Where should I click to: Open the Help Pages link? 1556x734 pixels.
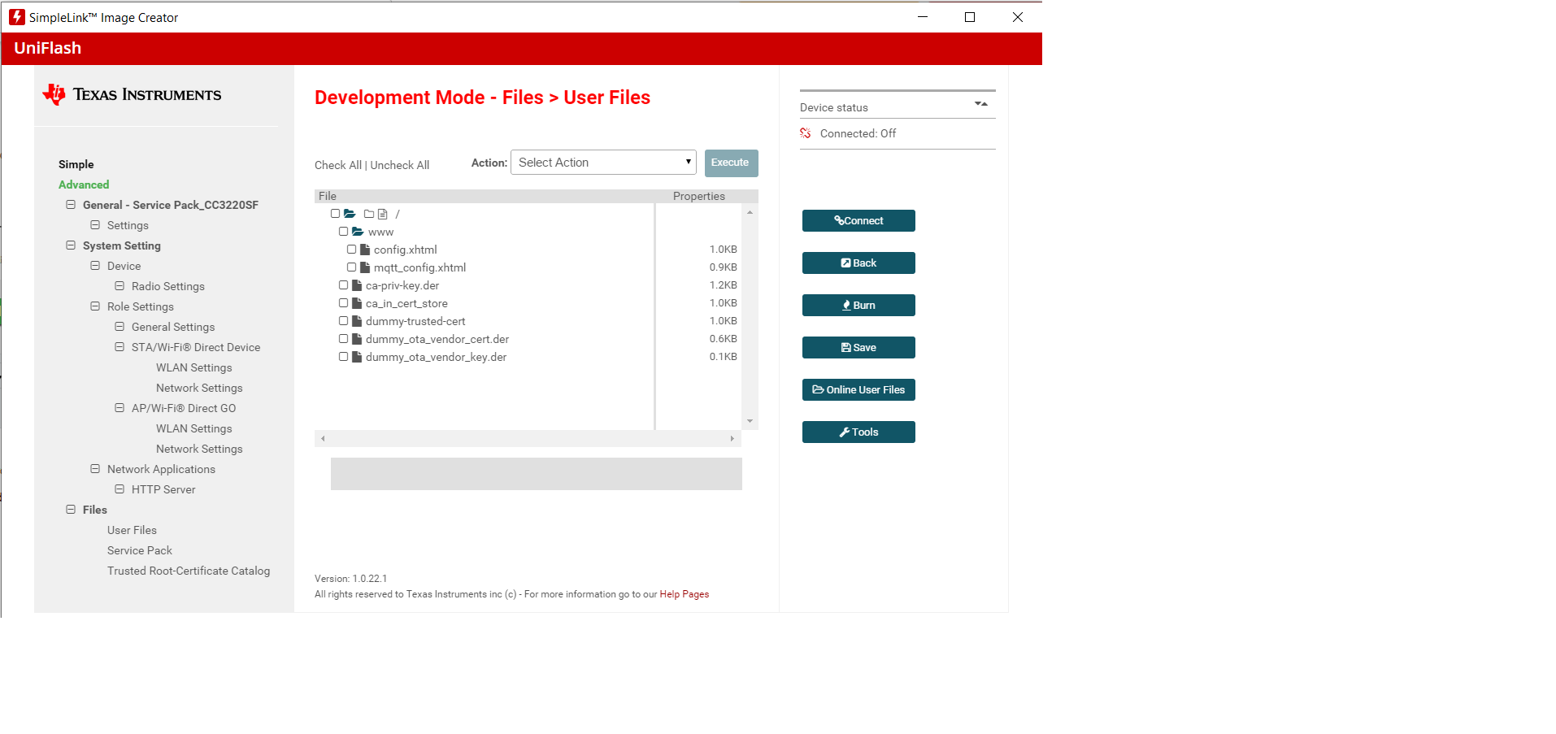pyautogui.click(x=685, y=594)
